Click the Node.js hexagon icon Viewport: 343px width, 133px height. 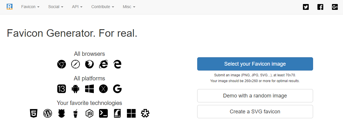[x=89, y=113]
